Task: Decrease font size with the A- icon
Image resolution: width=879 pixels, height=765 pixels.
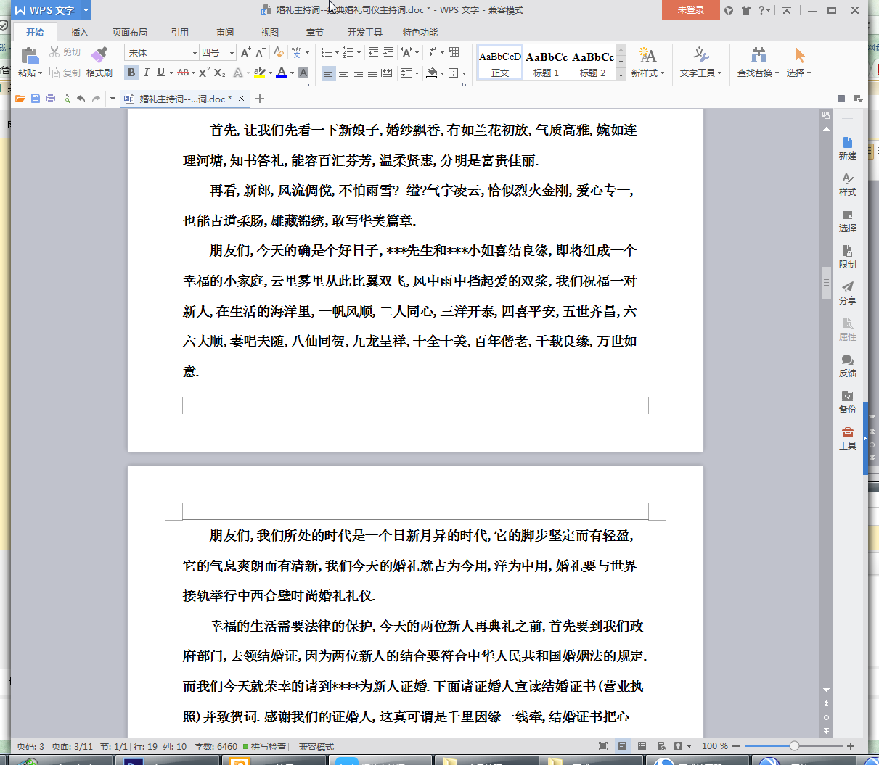Action: pos(260,52)
